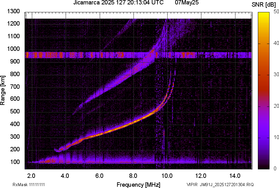The width and height of the screenshot is (279, 188).
Task: Click the horizontal interference band near 950 km
Action: [139, 55]
